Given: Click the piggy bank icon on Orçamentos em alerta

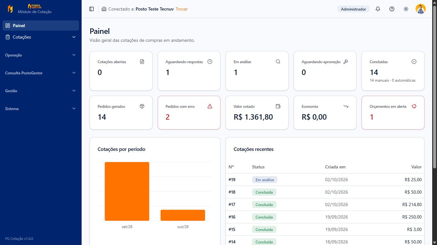Looking at the screenshot, I should 414,106.
